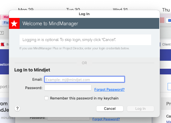The width and height of the screenshot is (171, 123).
Task: Click the Password field in Log In dialog
Action: pos(68,88)
